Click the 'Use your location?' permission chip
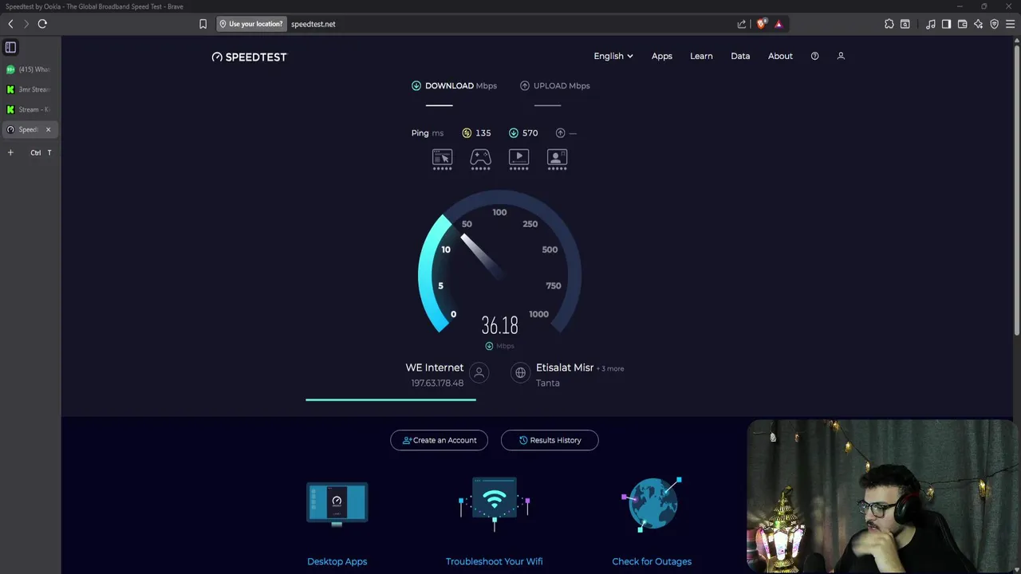 (x=251, y=24)
